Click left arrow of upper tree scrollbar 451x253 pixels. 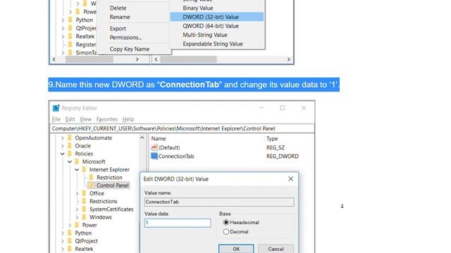(x=54, y=59)
